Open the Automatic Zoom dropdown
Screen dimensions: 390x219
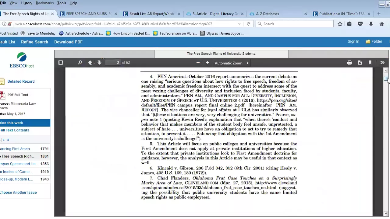tap(232, 63)
